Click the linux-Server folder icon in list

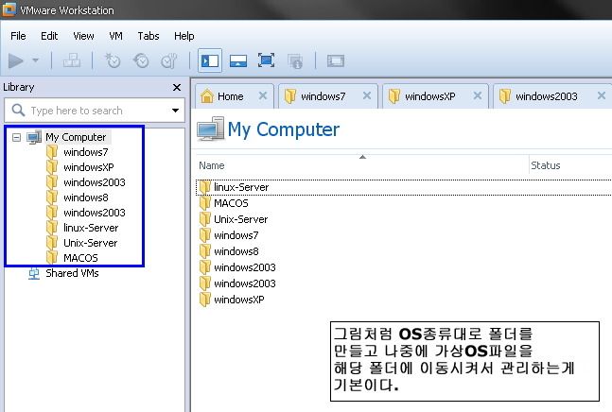(x=205, y=187)
